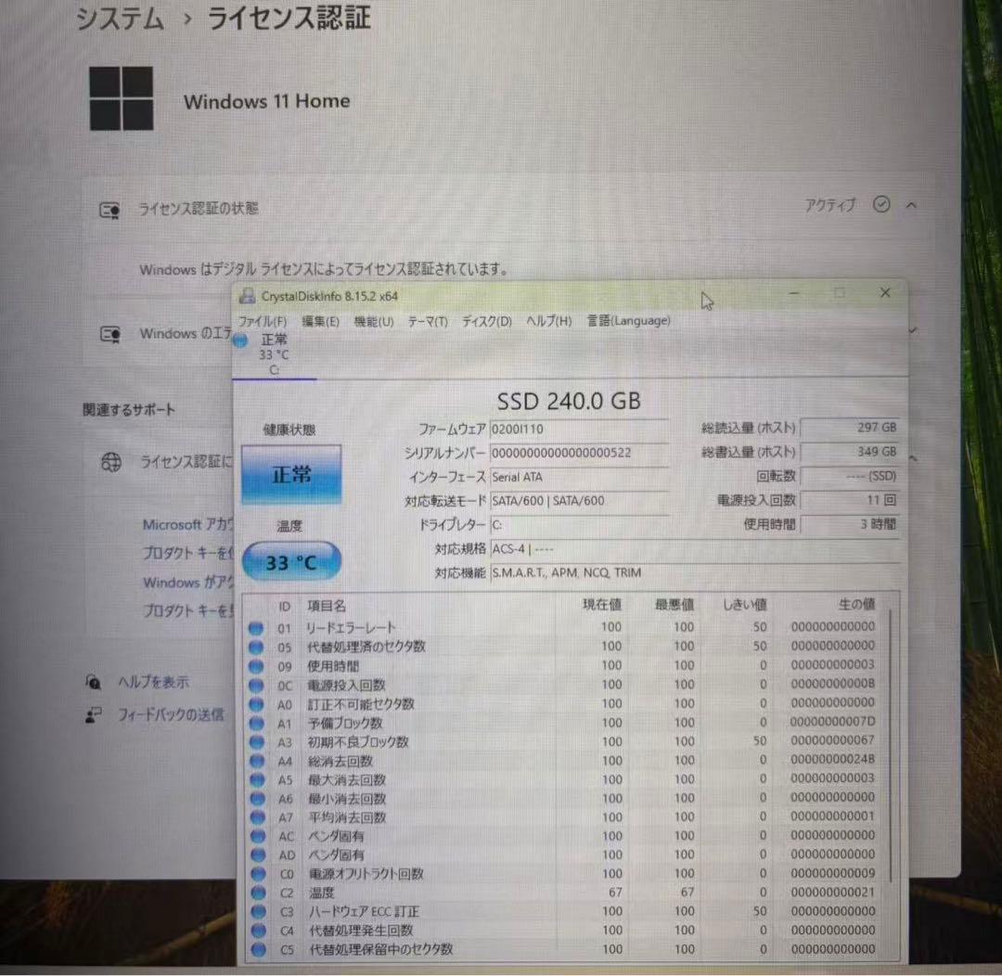
Task: Click the アクティブ activation status checkmark
Action: coord(880,205)
